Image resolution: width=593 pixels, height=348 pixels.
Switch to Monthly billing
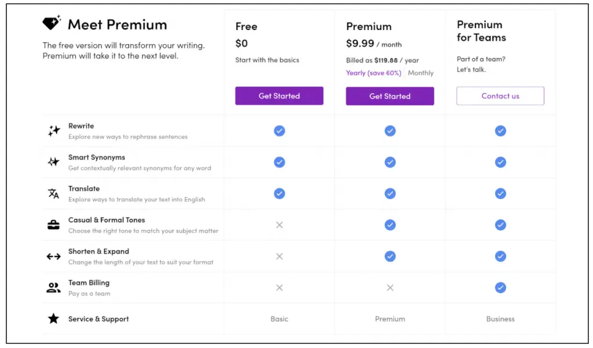point(420,73)
